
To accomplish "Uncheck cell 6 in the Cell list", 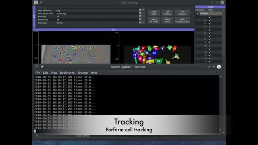I will coord(210,33).
